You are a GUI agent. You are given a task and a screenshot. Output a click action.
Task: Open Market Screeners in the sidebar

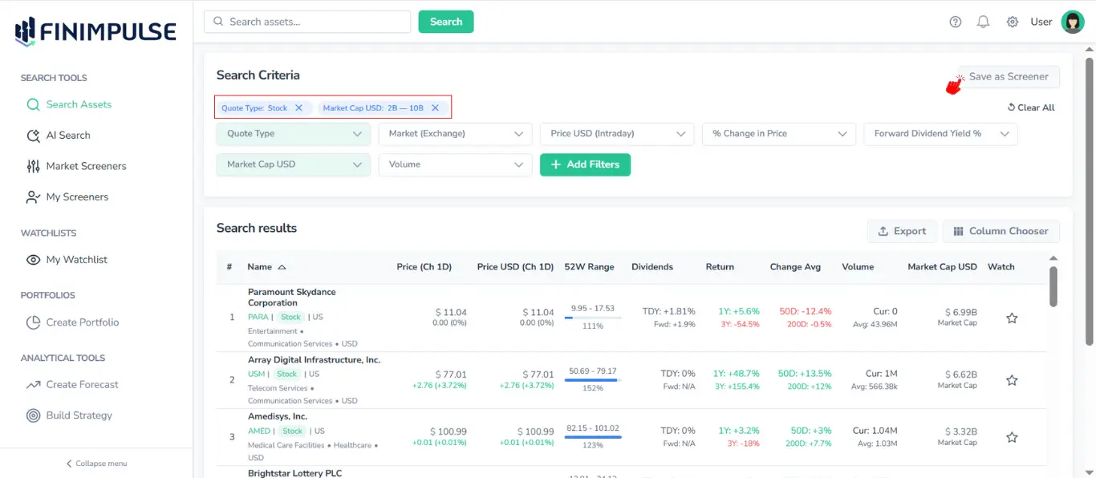click(87, 166)
